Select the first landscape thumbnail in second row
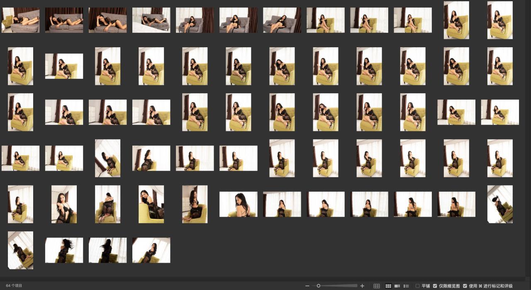 [x=64, y=66]
